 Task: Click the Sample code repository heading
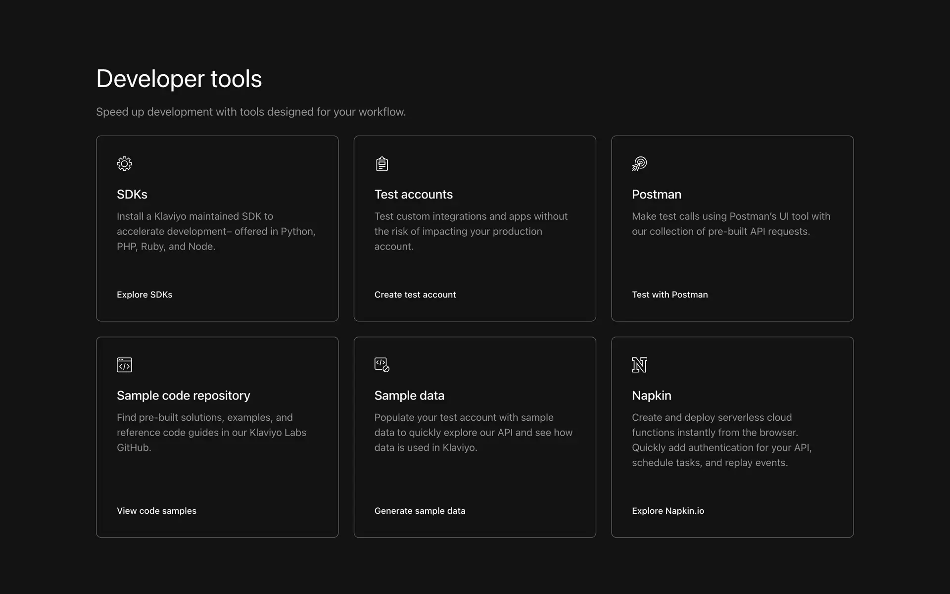click(x=183, y=396)
